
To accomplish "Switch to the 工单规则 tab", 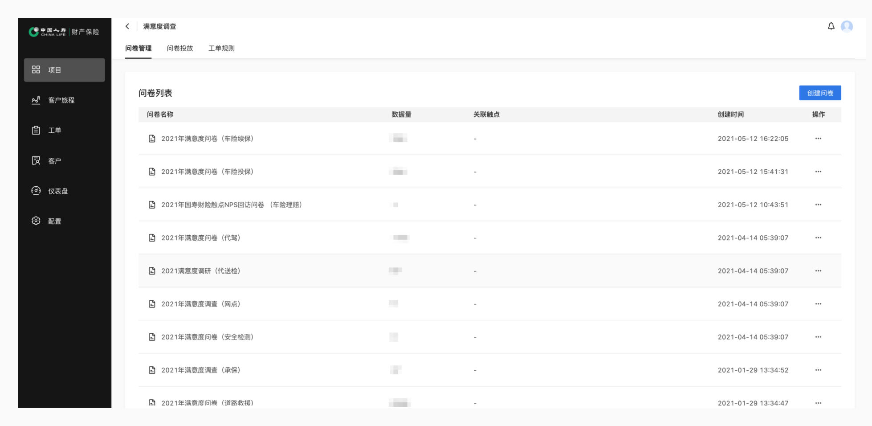I will pos(221,48).
